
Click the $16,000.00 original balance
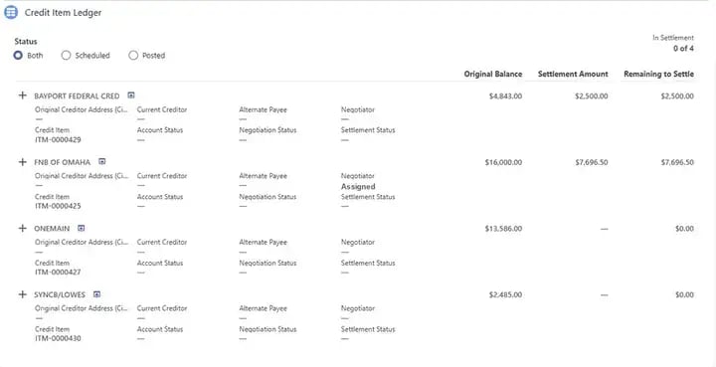pyautogui.click(x=503, y=162)
